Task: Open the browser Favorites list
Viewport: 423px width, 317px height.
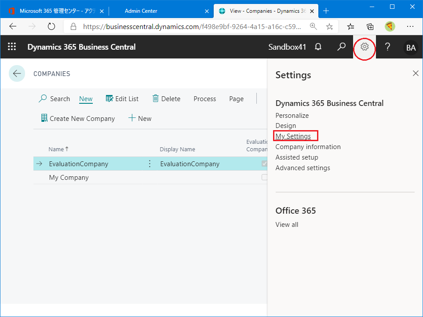Action: tap(351, 26)
